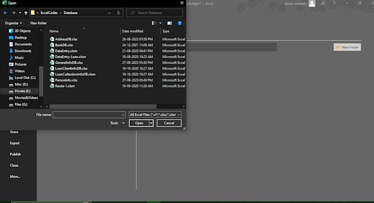
Task: Select the Route-1.xlsm file
Action: tap(65, 86)
